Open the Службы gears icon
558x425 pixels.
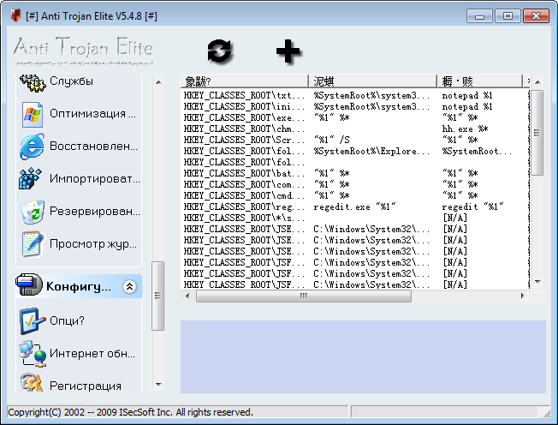pyautogui.click(x=33, y=82)
